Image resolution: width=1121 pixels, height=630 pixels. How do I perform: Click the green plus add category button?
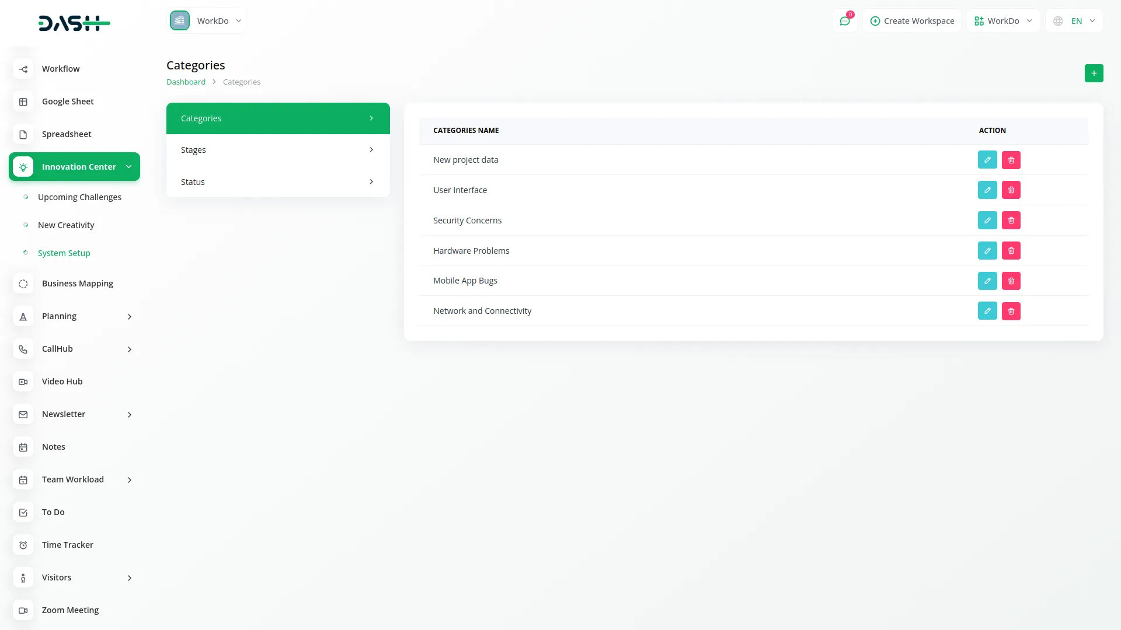pos(1094,73)
